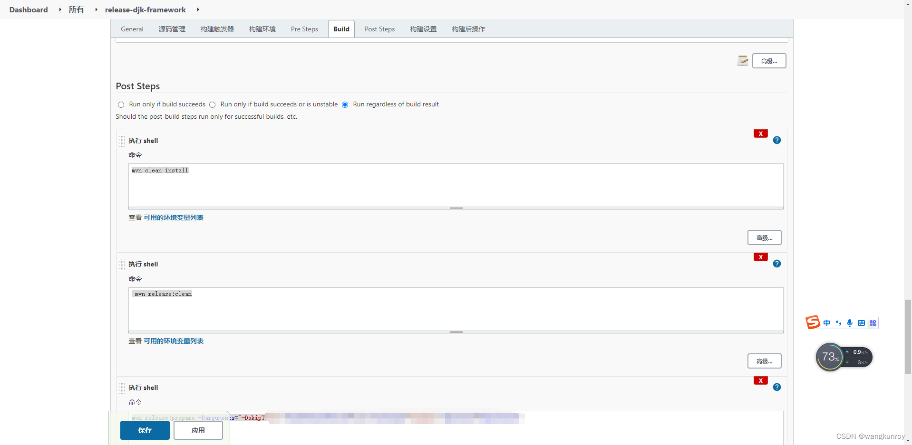Grab drag handle of second 执行 shell step
This screenshot has height=445, width=912.
[x=122, y=265]
